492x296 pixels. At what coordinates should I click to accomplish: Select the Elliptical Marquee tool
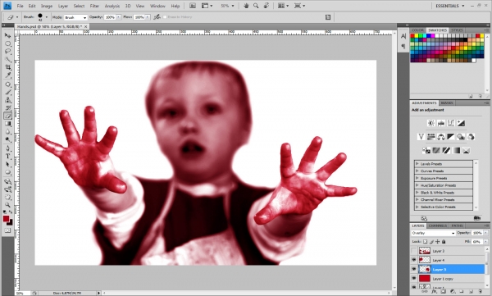[7, 43]
